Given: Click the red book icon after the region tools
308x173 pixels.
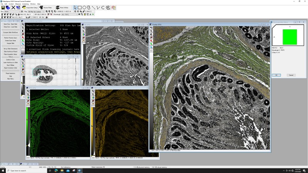Looking at the screenshot, I should 113,8.
